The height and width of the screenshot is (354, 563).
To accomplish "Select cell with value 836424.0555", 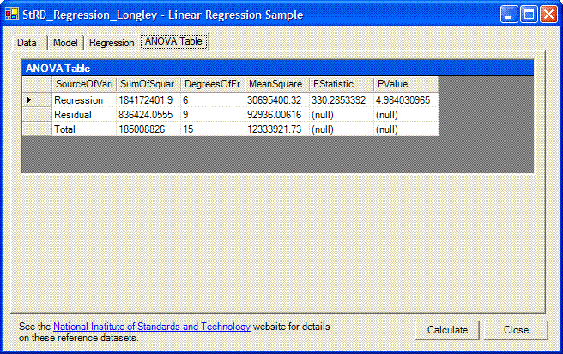I will pyautogui.click(x=148, y=114).
